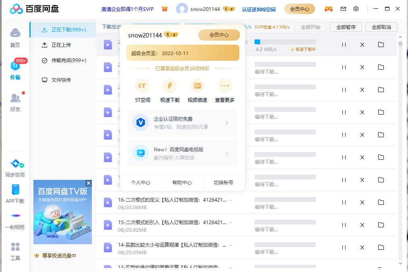408x272 pixels.
Task: Click the SVIP level badge in the popup
Action: point(171,35)
